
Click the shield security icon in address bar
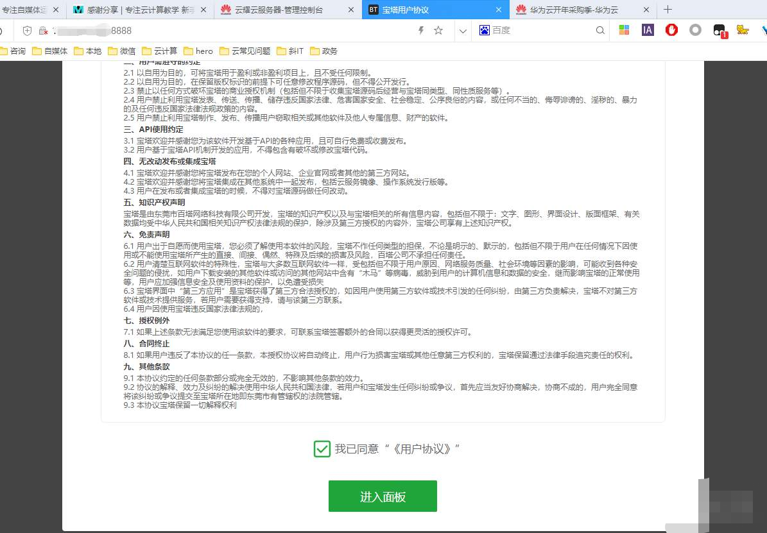coord(28,31)
